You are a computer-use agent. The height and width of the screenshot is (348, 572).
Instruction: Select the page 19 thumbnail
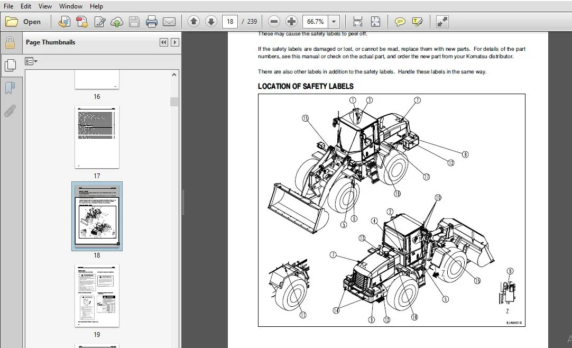(97, 296)
